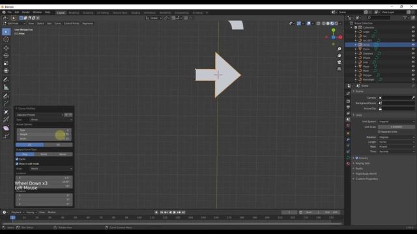This screenshot has width=417, height=234.
Task: Expand the Custom Properties panel
Action: (x=366, y=179)
